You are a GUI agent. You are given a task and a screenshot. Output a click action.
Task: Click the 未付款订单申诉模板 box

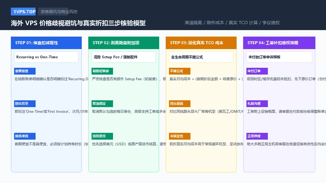(279, 57)
